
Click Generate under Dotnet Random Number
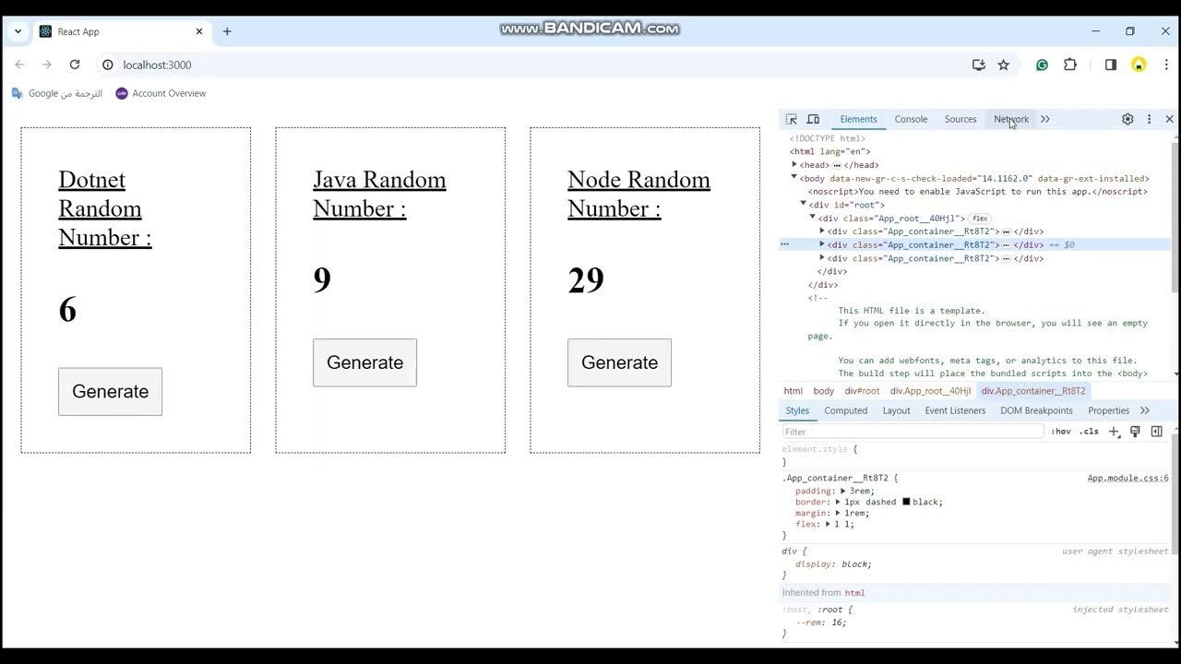click(110, 391)
